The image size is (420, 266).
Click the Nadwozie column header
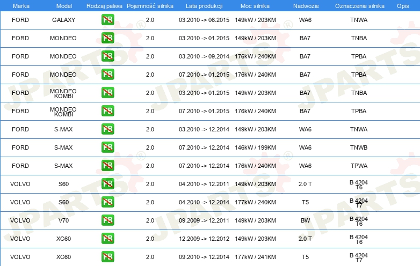306,6
